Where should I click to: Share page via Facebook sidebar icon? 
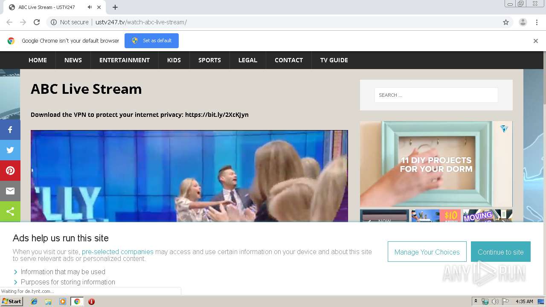click(x=10, y=130)
